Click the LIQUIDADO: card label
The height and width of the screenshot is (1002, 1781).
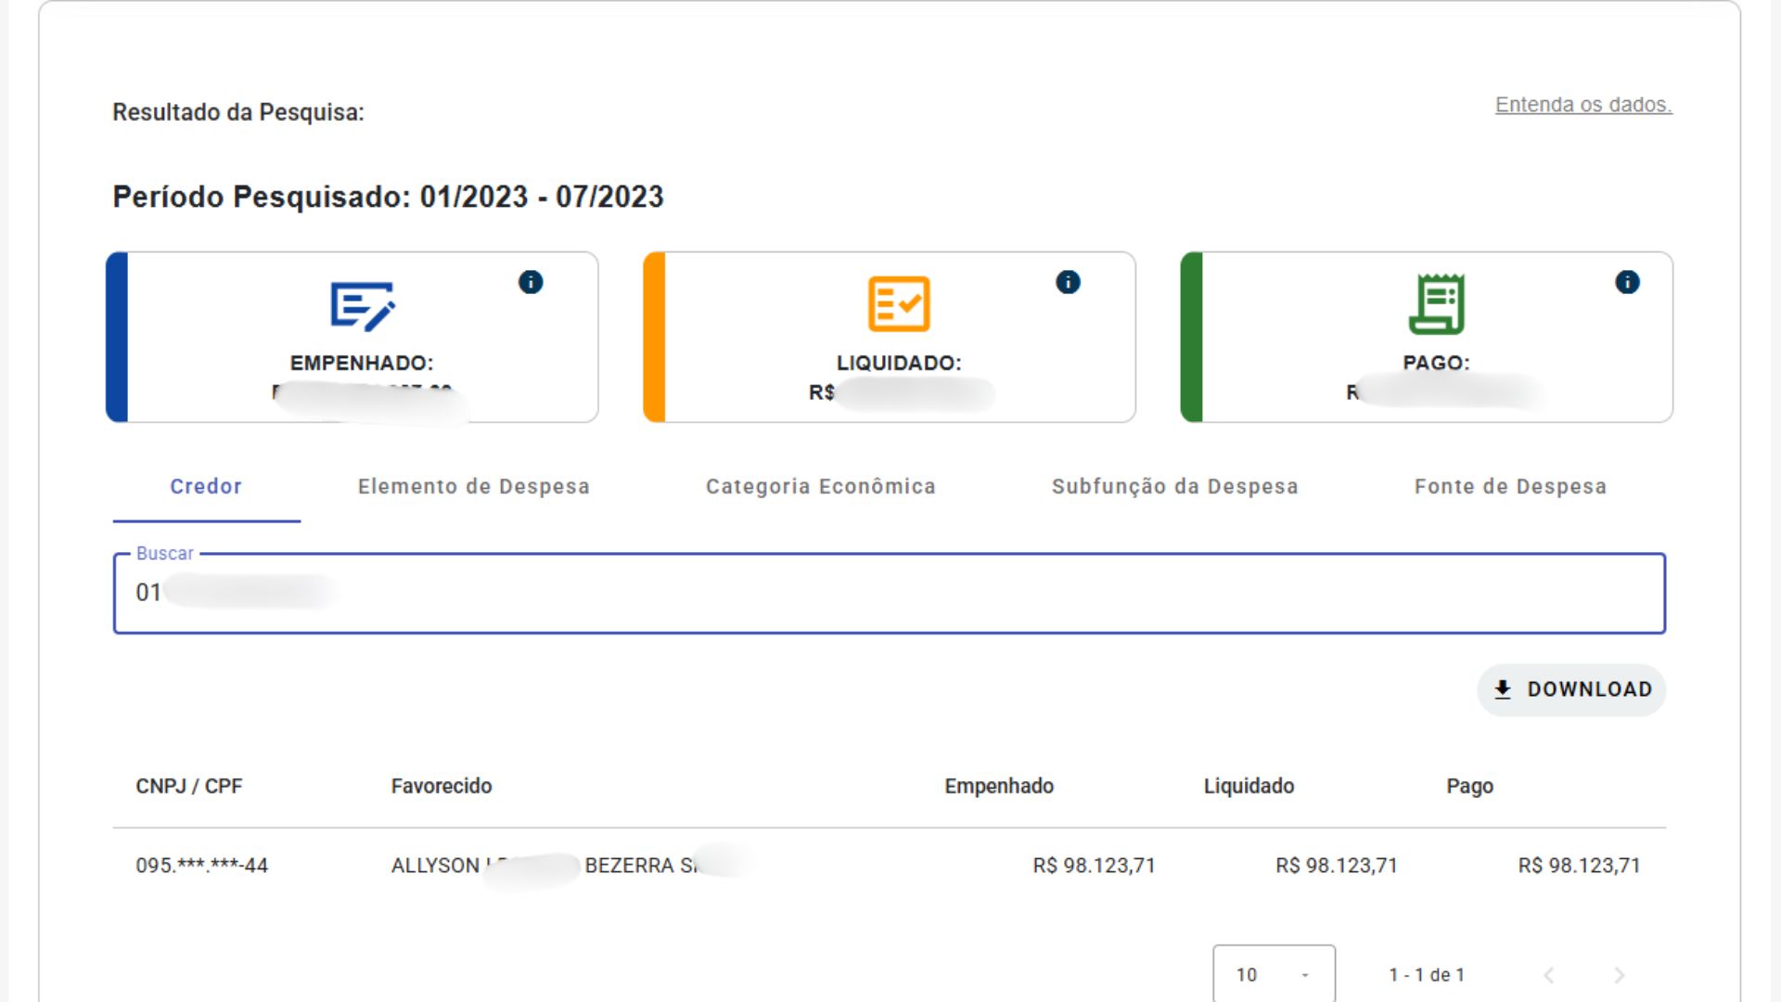click(x=899, y=363)
